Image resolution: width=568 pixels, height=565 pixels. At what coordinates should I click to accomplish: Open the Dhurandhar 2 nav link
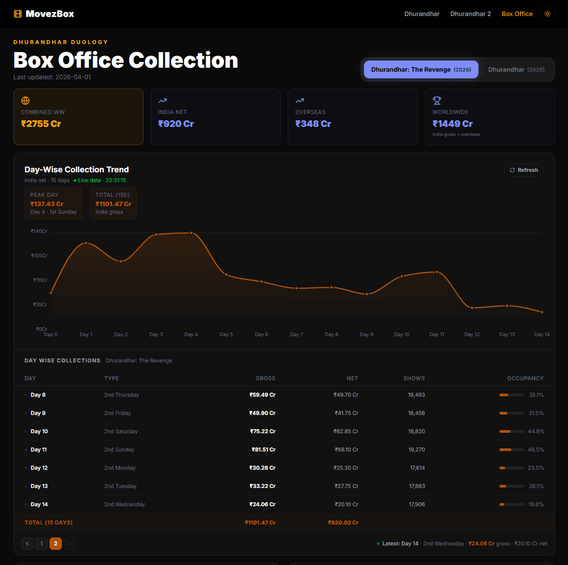click(x=470, y=14)
